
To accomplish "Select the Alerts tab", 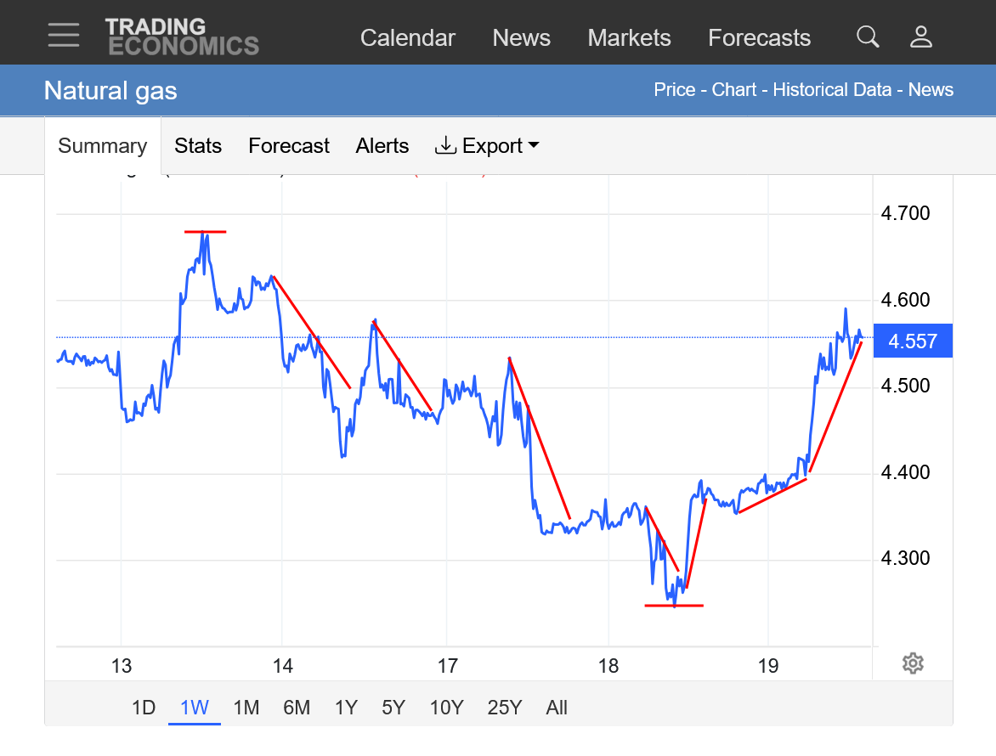I will (x=382, y=146).
